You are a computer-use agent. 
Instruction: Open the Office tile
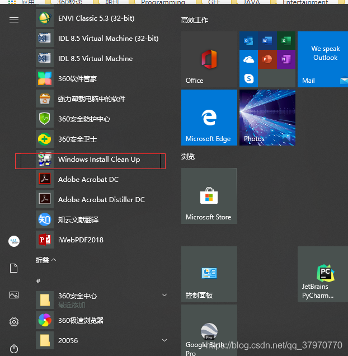[x=209, y=59]
